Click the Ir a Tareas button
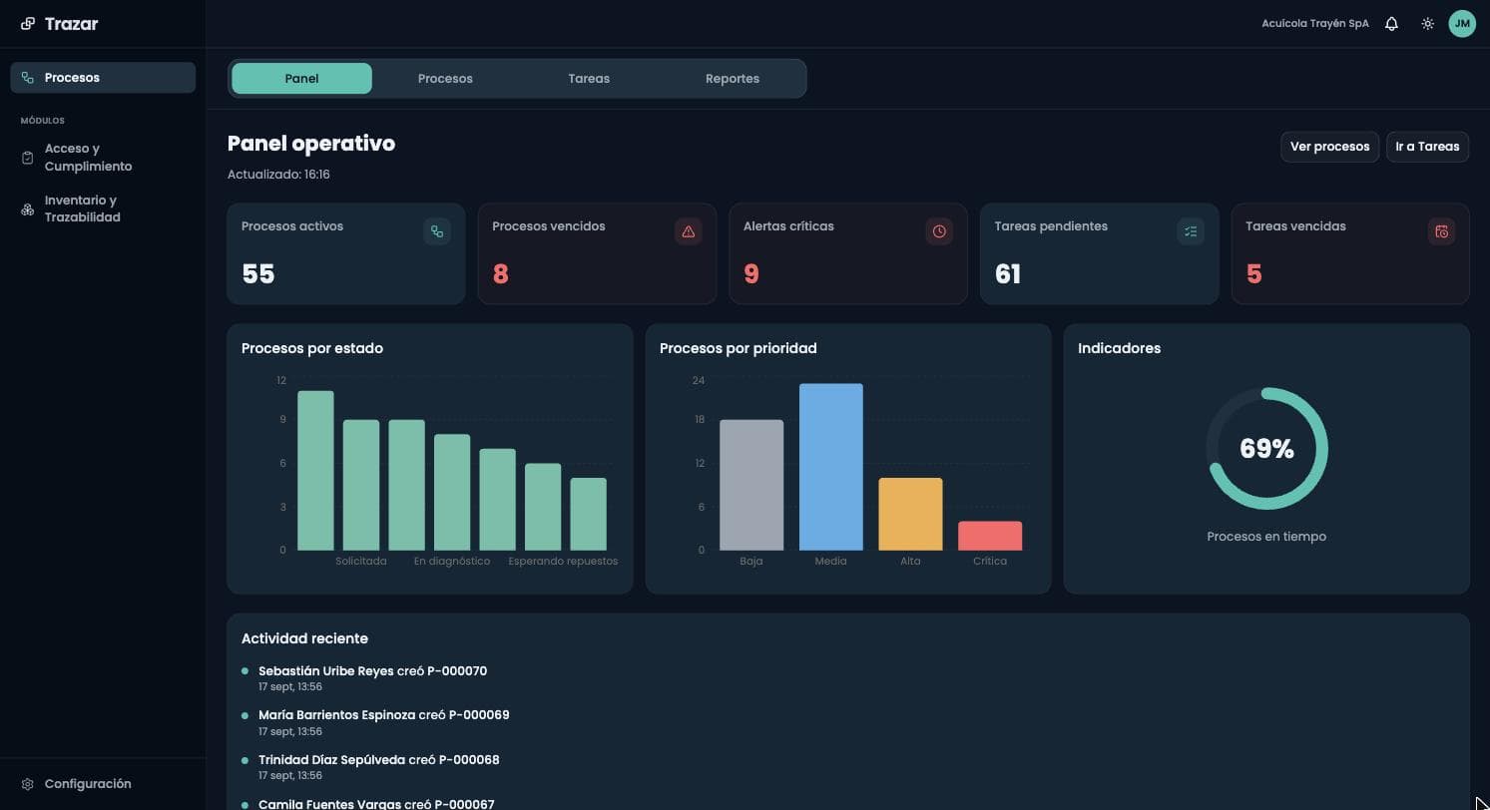The height and width of the screenshot is (810, 1490). tap(1427, 147)
